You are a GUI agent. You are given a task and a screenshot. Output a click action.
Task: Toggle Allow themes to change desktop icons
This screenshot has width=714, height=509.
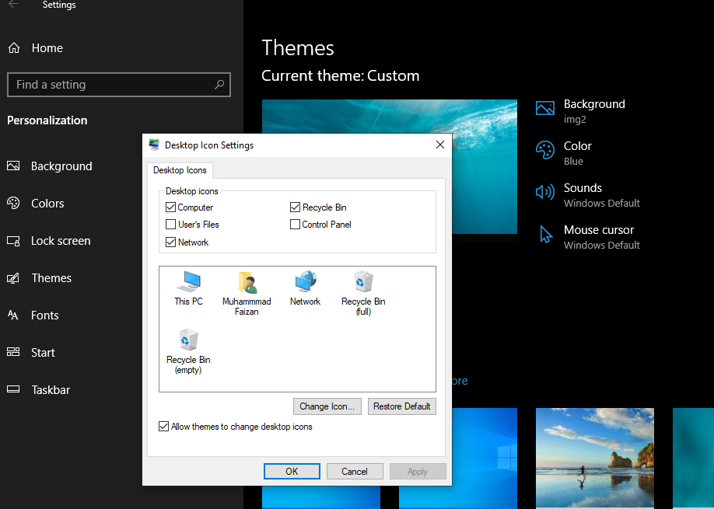tap(163, 426)
